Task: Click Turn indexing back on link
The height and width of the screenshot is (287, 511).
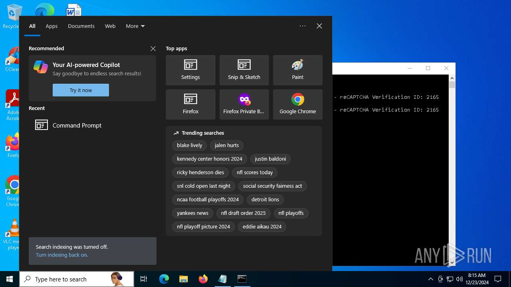Action: click(62, 255)
